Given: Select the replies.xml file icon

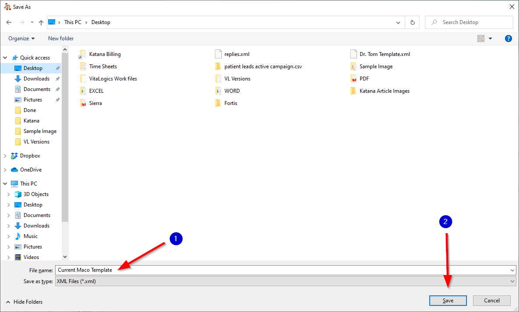Looking at the screenshot, I should tap(218, 54).
